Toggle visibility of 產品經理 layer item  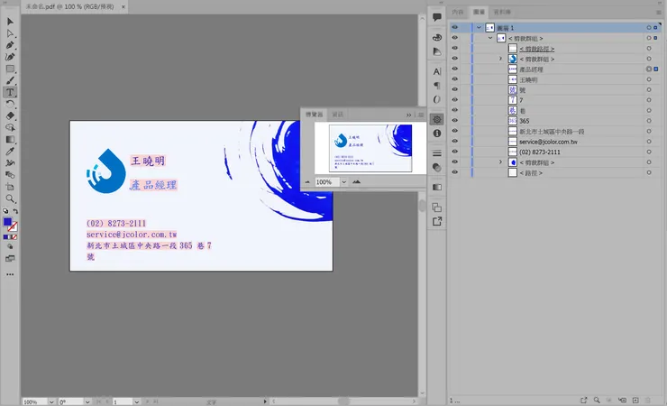455,69
